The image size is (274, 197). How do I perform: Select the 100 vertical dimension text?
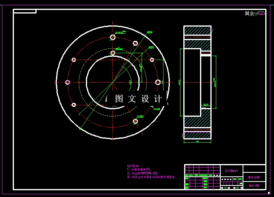(162, 82)
